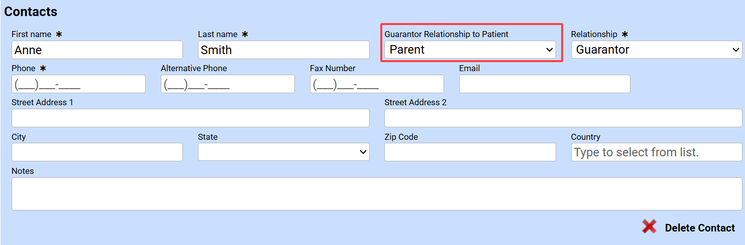Viewport: 745px width, 245px height.
Task: Select the Street Address 2 field
Action: click(x=563, y=118)
